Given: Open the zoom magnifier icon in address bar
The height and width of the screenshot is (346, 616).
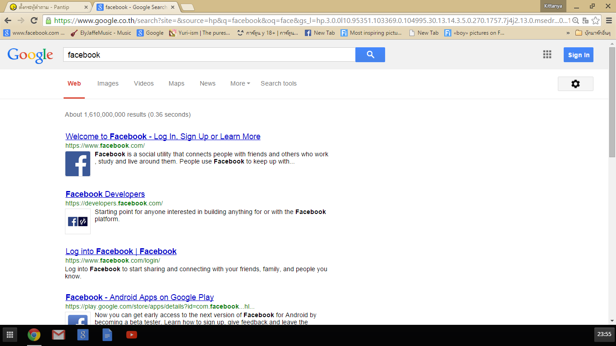Looking at the screenshot, I should coord(575,20).
